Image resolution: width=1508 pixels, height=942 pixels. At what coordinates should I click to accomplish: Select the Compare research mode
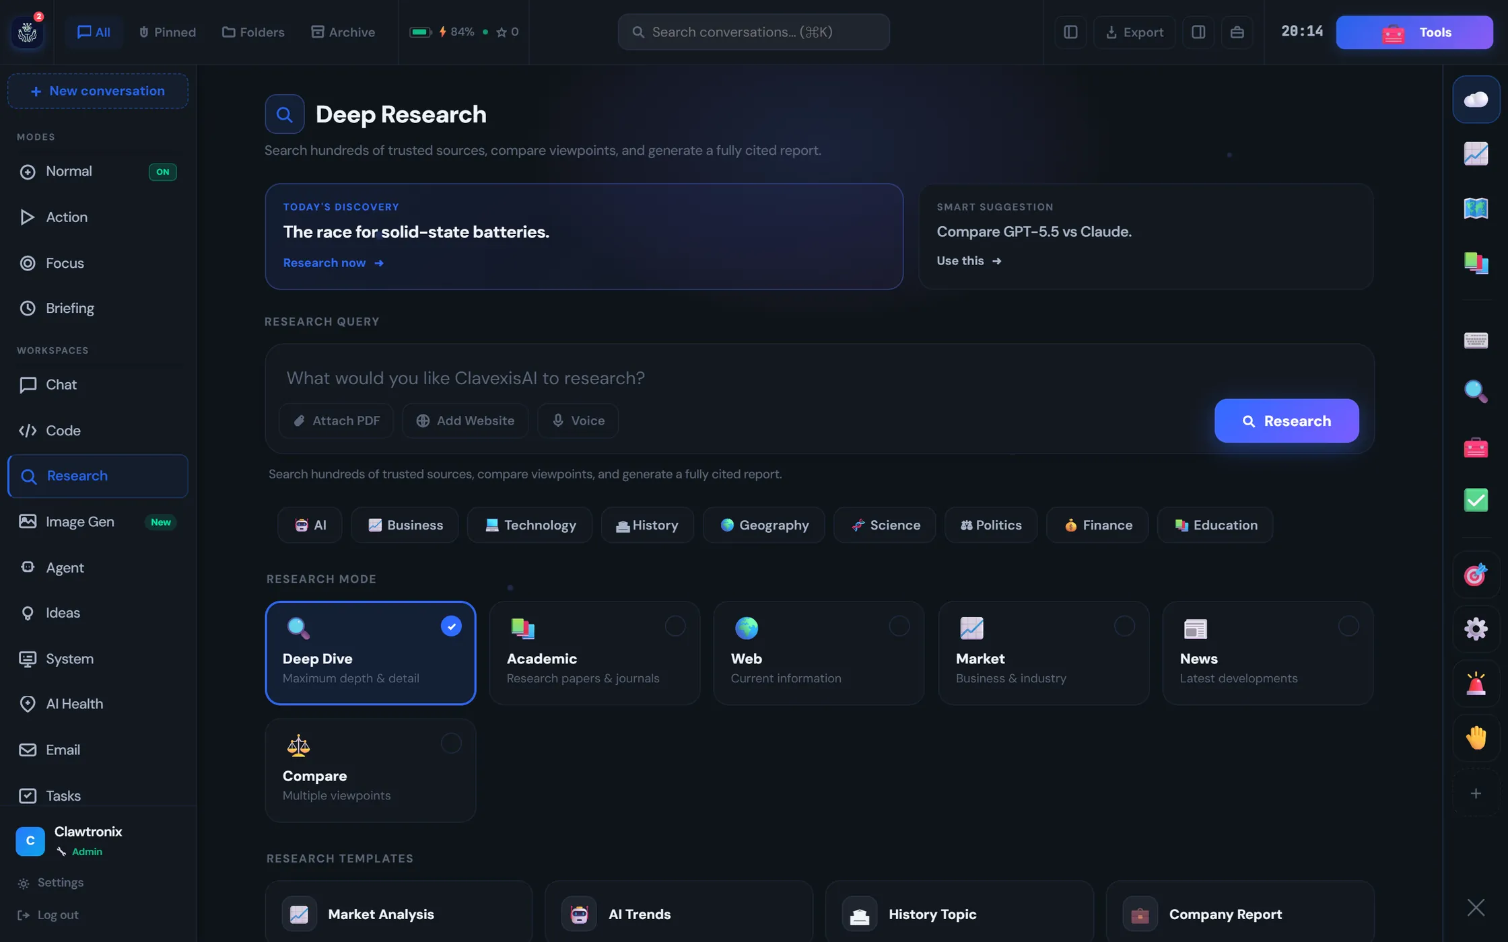point(370,770)
